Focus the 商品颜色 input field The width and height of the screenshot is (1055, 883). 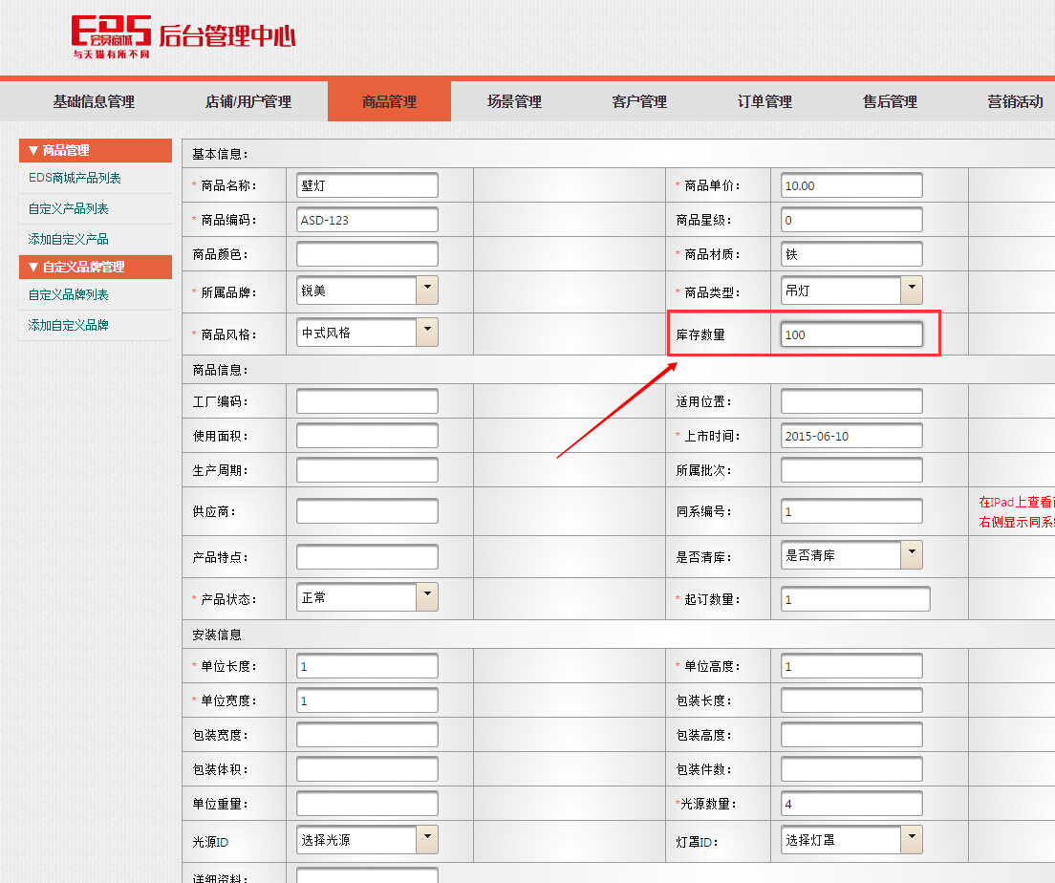click(367, 254)
